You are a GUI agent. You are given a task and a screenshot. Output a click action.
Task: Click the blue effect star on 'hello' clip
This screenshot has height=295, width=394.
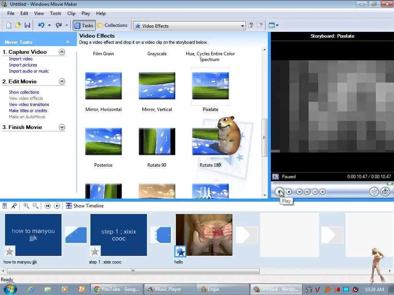[180, 251]
